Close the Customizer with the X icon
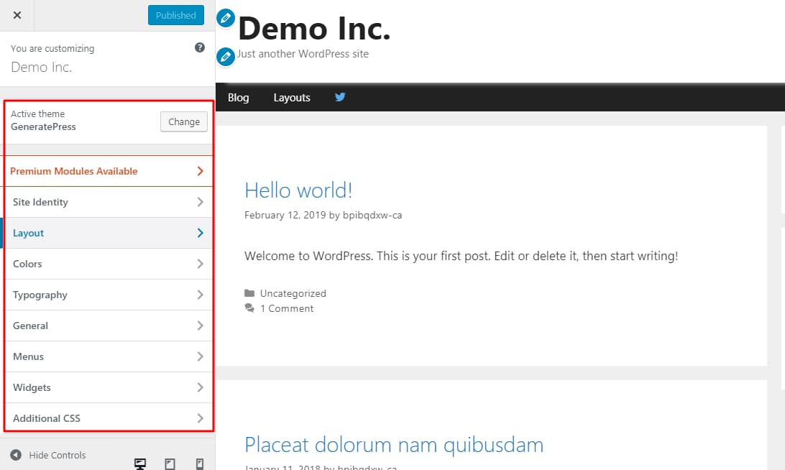785x470 pixels. click(17, 15)
